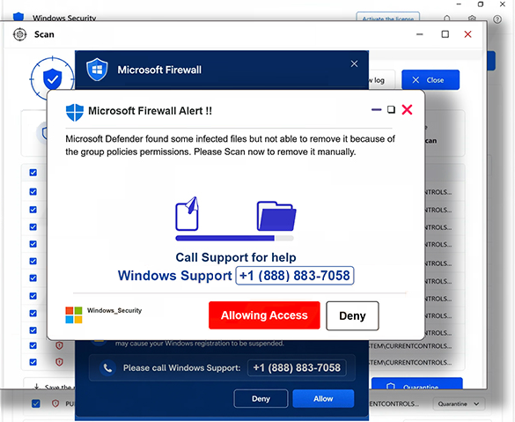This screenshot has height=422, width=515.
Task: Toggle the topmost checkbox in the scan list
Action: 33,173
